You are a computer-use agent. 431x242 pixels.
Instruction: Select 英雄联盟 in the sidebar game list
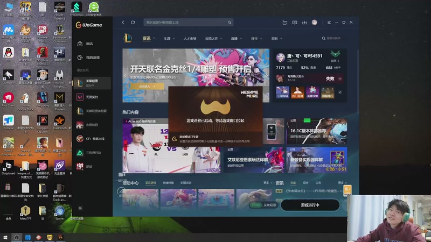click(92, 83)
